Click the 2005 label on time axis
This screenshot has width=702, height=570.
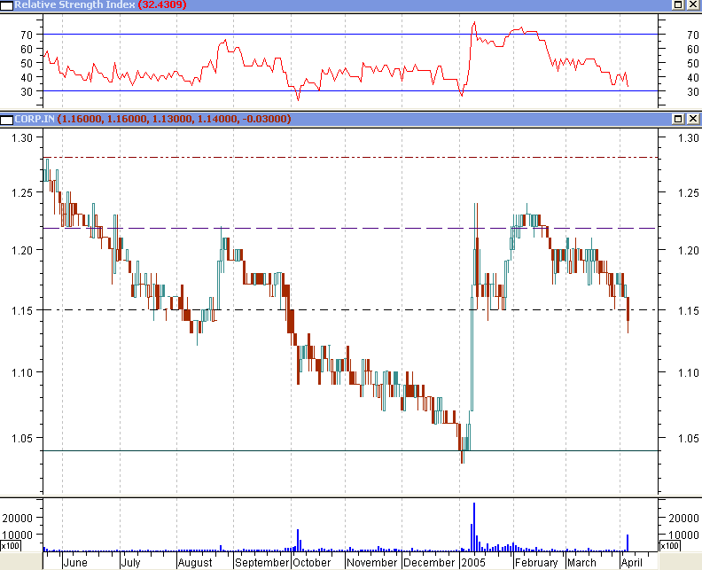pyautogui.click(x=473, y=562)
